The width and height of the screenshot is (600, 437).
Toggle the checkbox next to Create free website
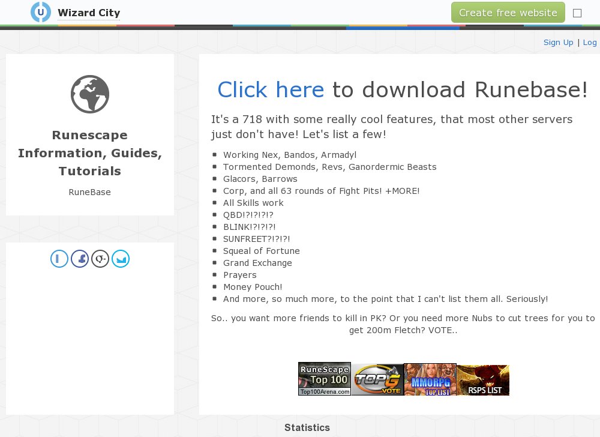pyautogui.click(x=577, y=12)
